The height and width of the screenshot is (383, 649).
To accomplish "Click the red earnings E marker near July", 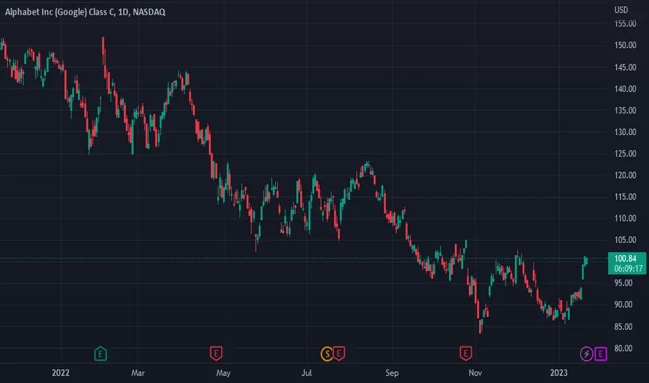I will [339, 354].
